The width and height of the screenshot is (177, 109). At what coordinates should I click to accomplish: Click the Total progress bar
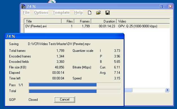coord(75,91)
